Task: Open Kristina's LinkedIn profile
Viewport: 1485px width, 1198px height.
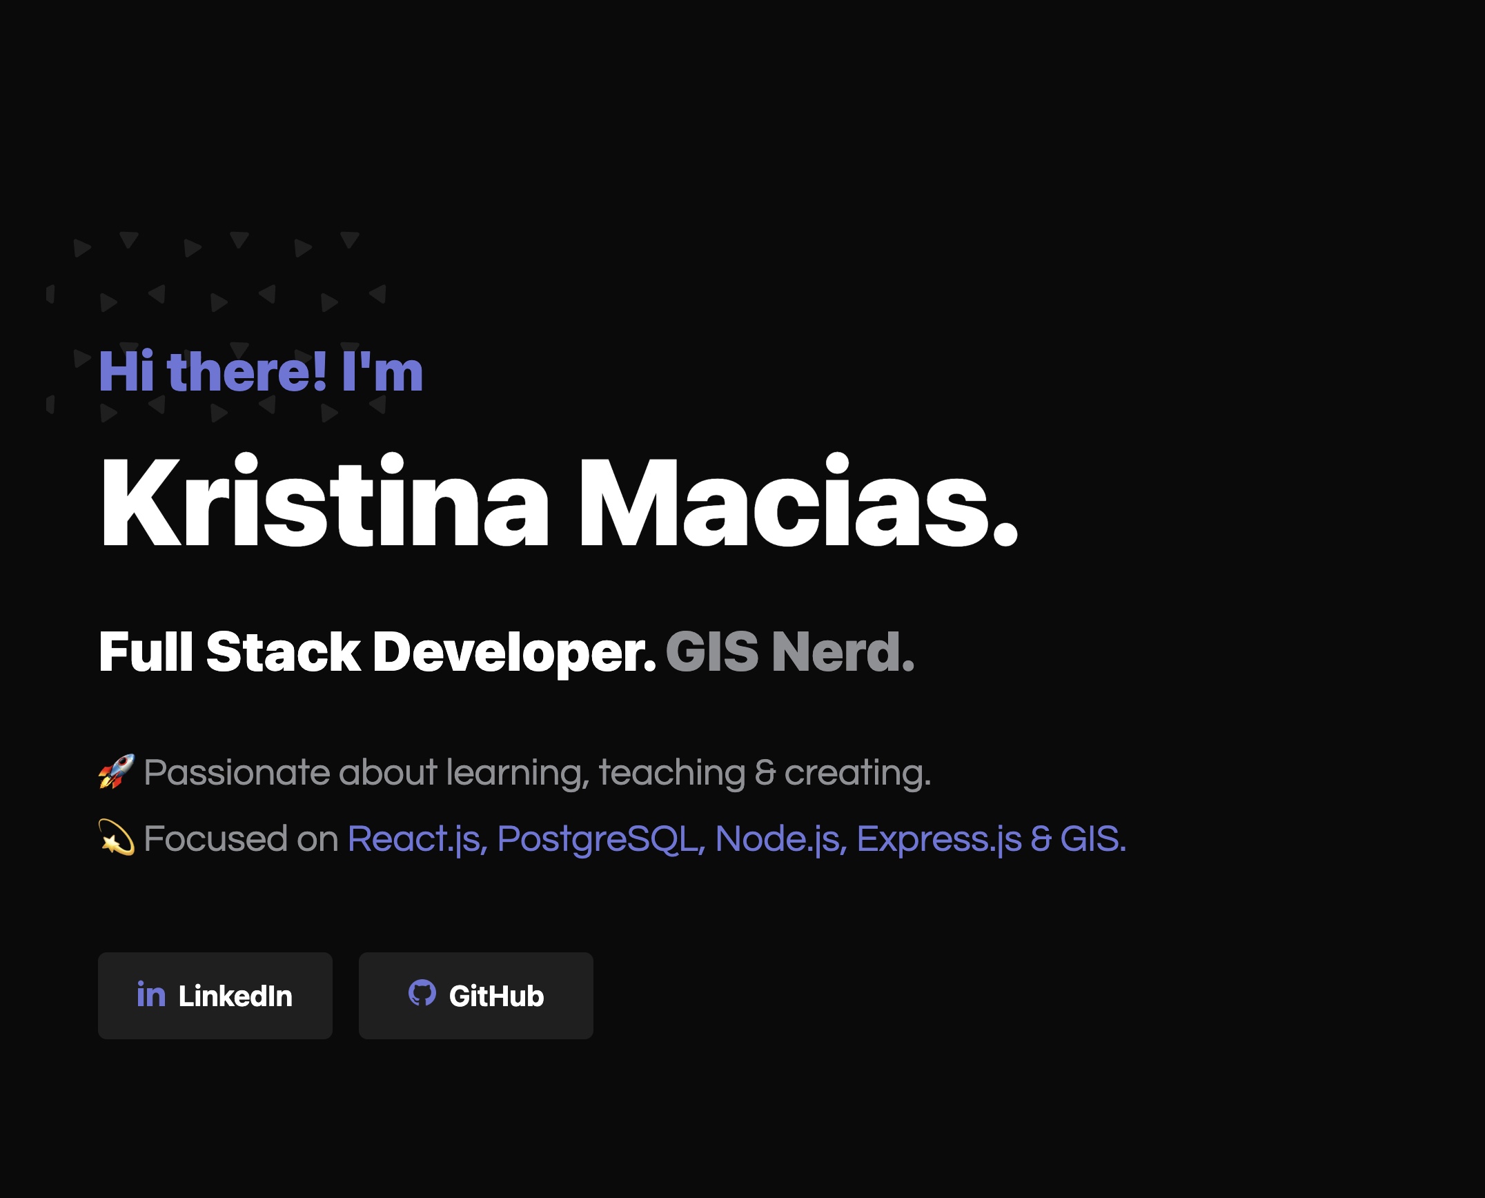Action: [x=215, y=994]
